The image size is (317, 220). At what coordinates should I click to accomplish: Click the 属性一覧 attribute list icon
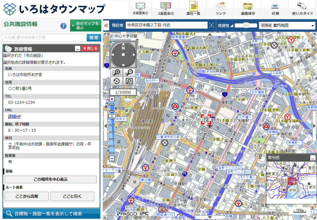193,8
